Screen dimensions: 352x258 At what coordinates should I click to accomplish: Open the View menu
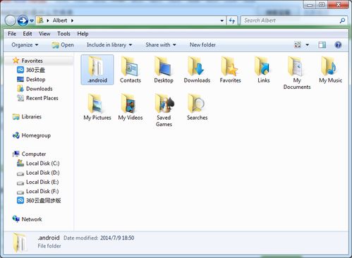(x=44, y=34)
